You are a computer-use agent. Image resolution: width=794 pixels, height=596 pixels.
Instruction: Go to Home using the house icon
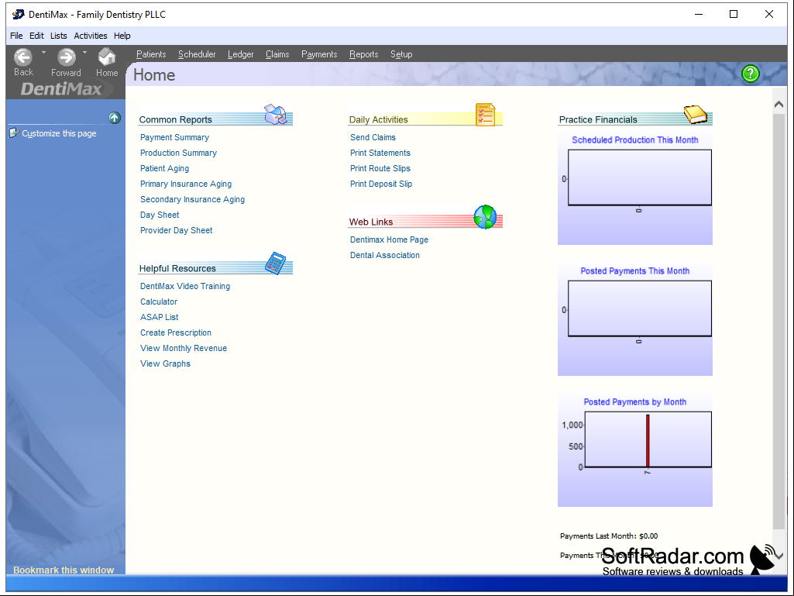(x=107, y=57)
